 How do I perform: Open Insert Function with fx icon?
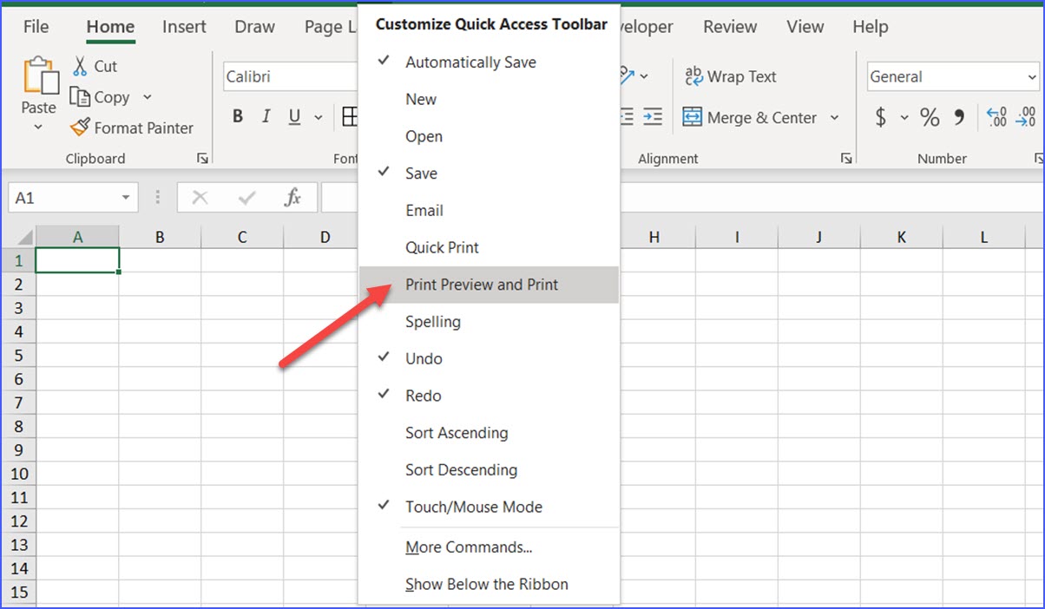(x=294, y=197)
